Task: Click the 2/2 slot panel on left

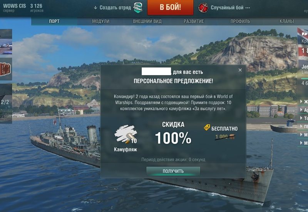Action: click(x=6, y=103)
